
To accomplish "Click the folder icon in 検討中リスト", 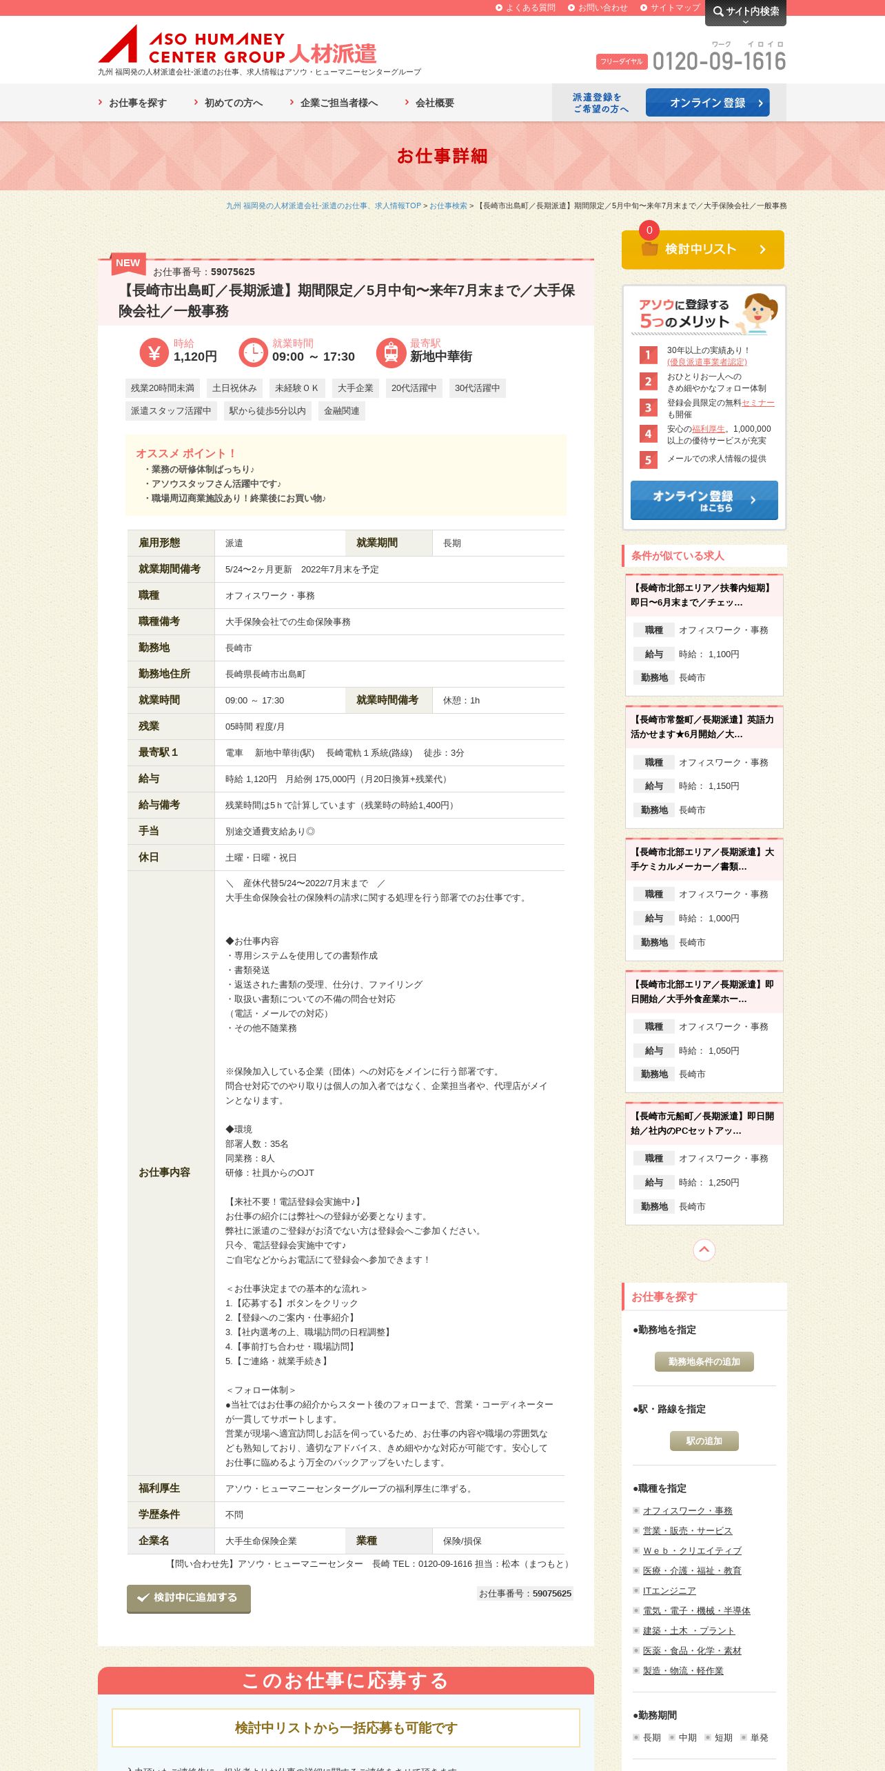I will (649, 249).
